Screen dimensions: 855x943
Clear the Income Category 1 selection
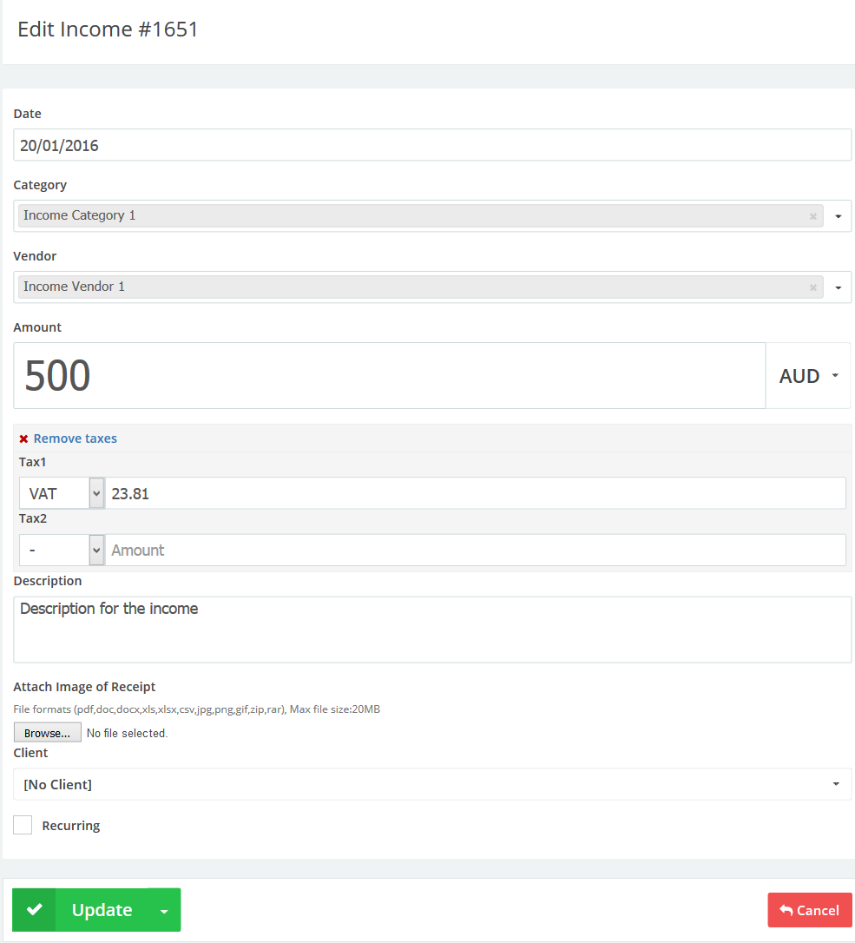(812, 216)
